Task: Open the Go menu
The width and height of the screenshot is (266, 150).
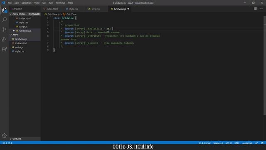Action: [x=44, y=3]
